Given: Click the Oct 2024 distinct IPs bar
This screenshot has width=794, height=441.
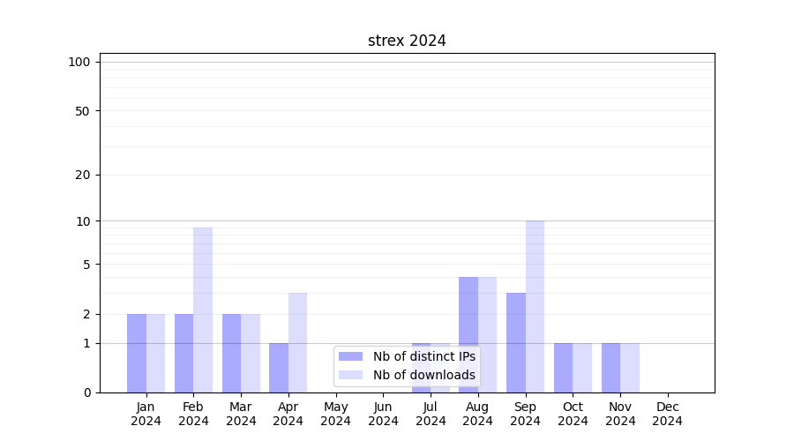Looking at the screenshot, I should coord(564,368).
